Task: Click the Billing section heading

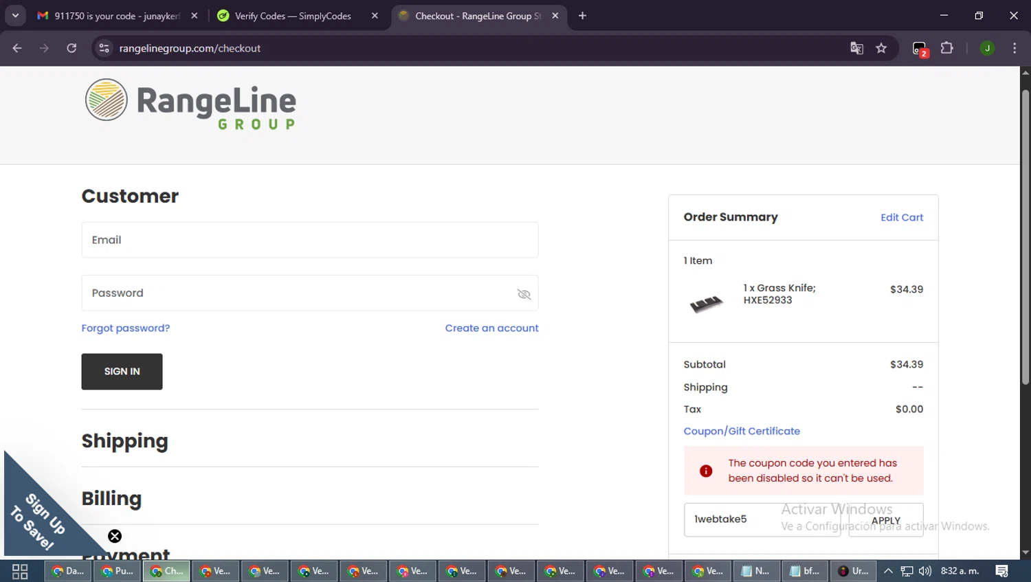Action: 111,498
